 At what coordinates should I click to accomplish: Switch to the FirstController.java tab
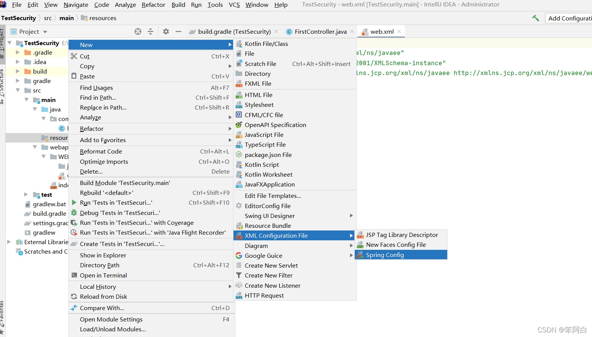pos(320,31)
